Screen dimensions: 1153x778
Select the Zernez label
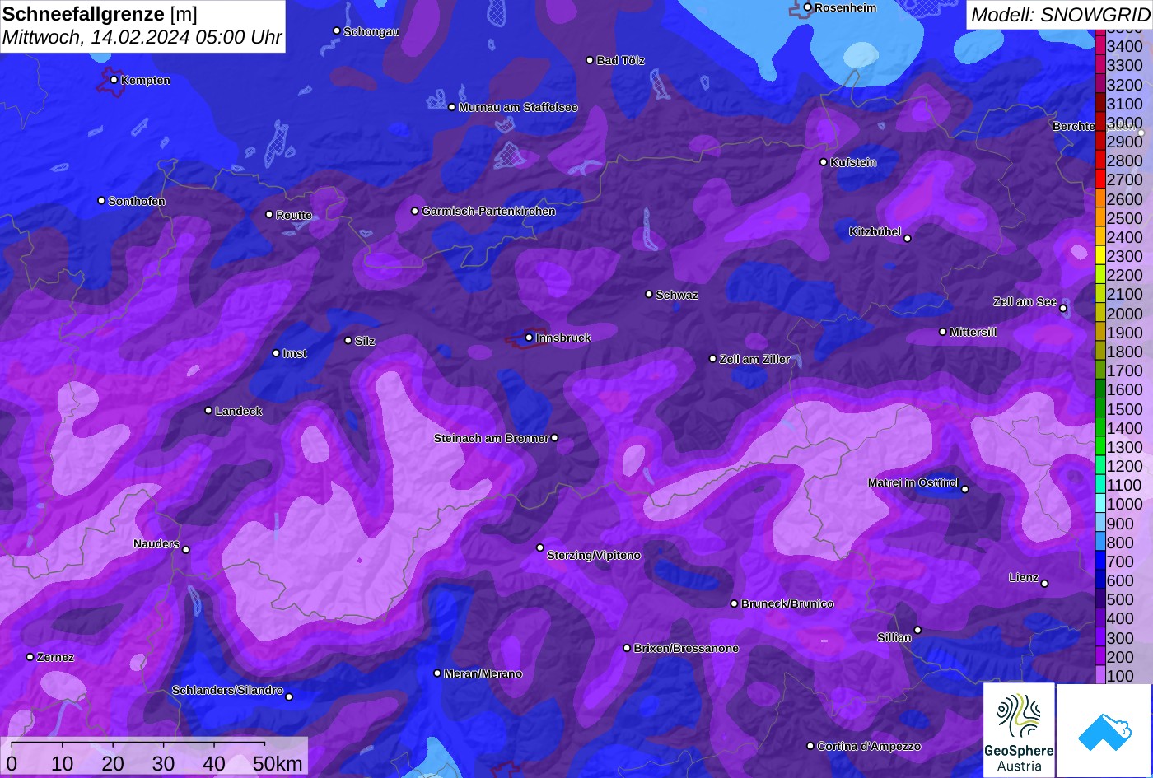tap(55, 657)
